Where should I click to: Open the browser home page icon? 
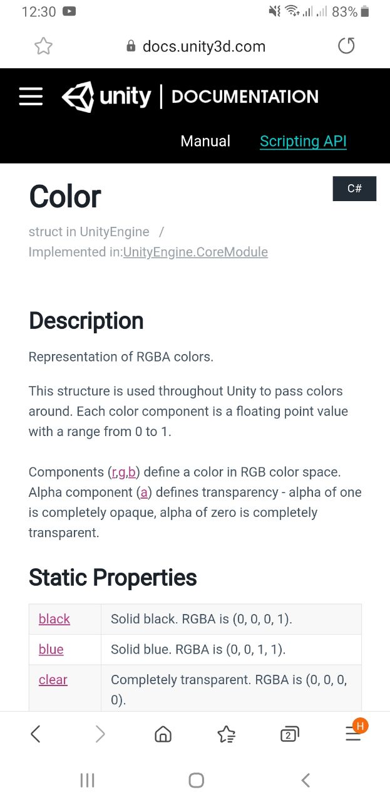point(163,734)
